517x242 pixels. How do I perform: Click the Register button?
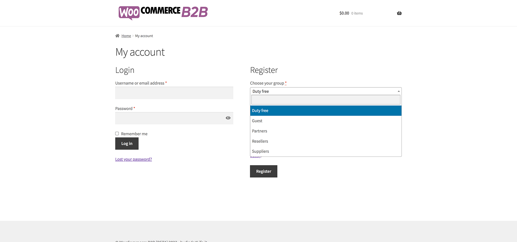tap(263, 171)
